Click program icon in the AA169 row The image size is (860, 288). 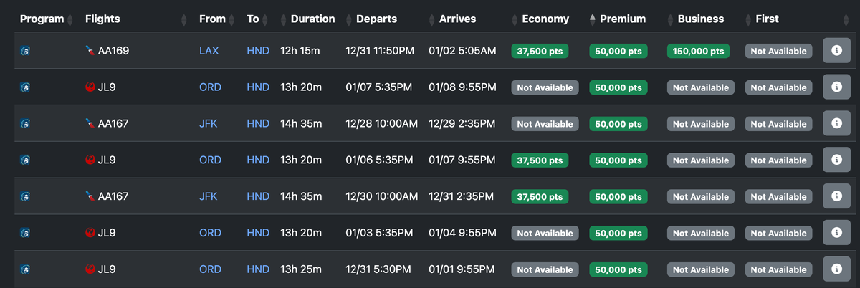click(25, 51)
